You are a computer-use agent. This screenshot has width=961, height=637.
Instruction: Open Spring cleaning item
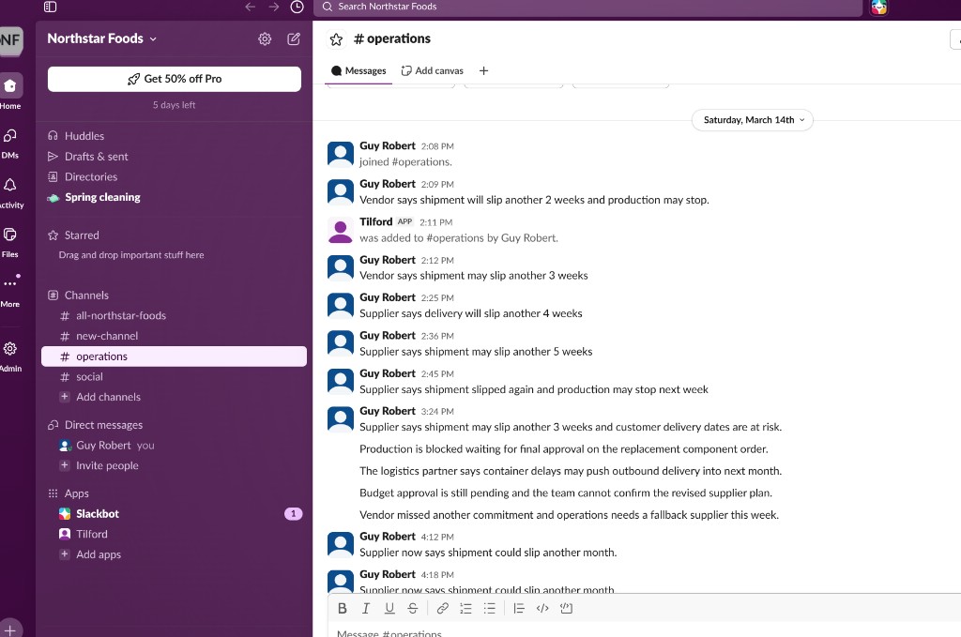click(x=174, y=197)
